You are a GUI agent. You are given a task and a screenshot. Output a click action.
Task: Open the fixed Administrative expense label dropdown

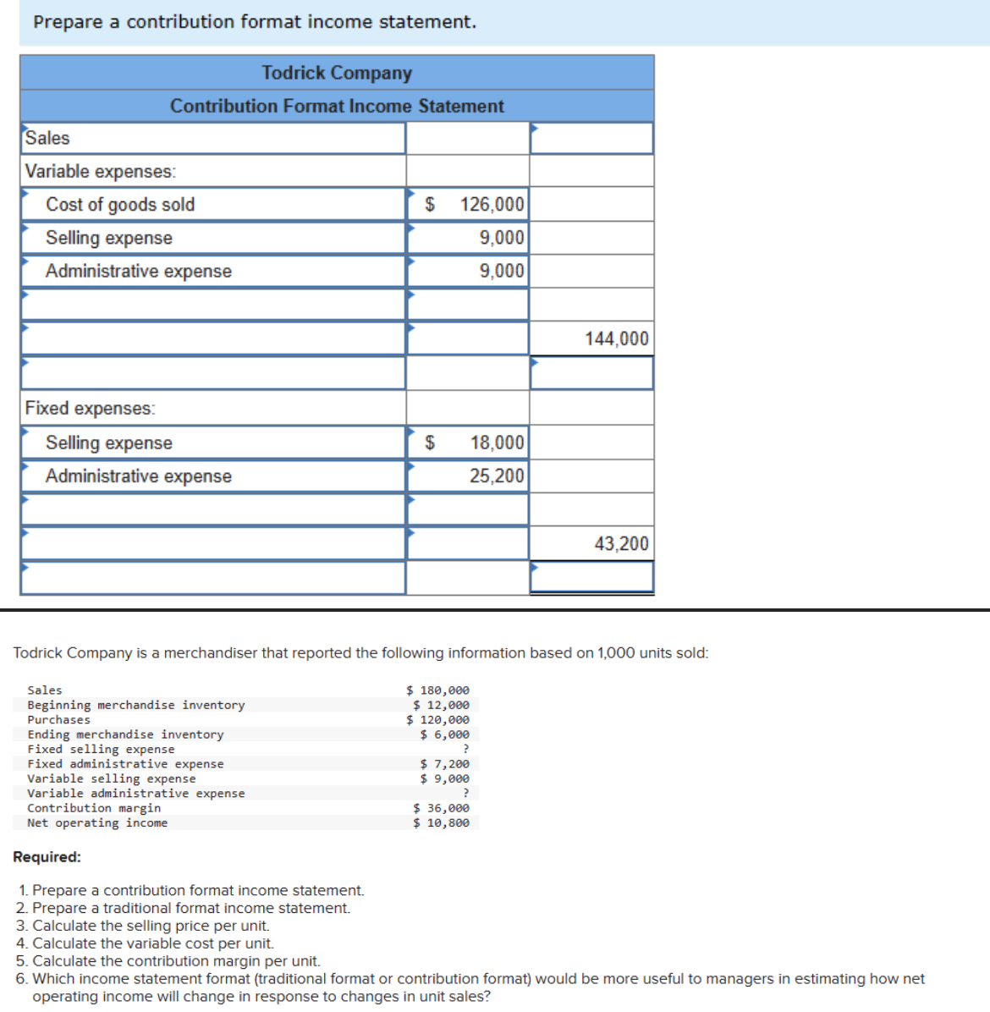[x=212, y=476]
